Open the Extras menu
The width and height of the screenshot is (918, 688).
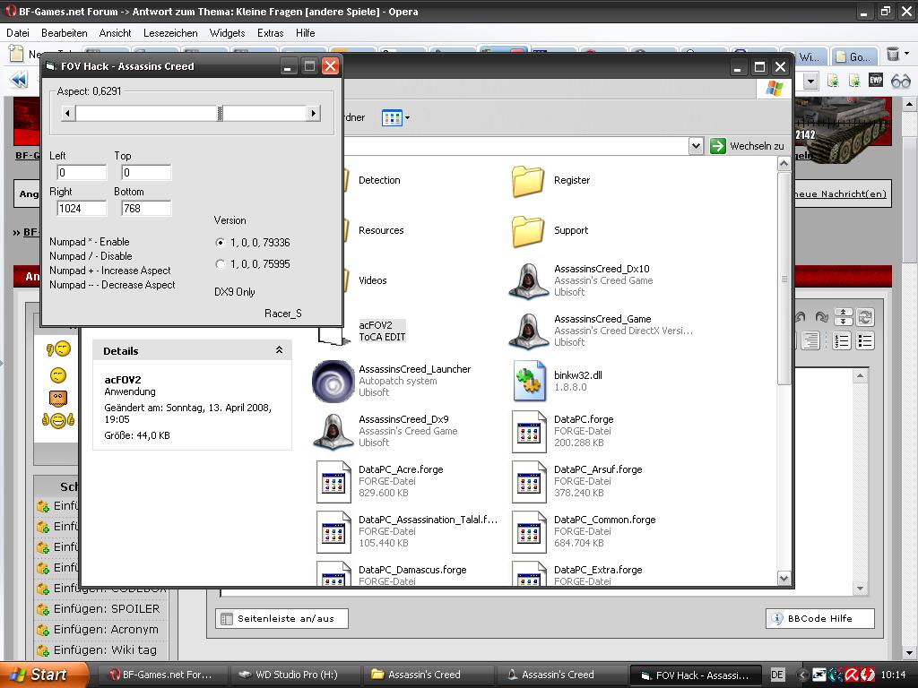tap(271, 33)
